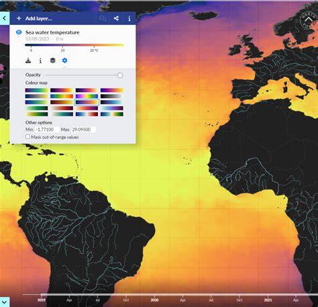318x307 pixels.
Task: Select the white-to-dark-red colour map
Action: [62, 108]
